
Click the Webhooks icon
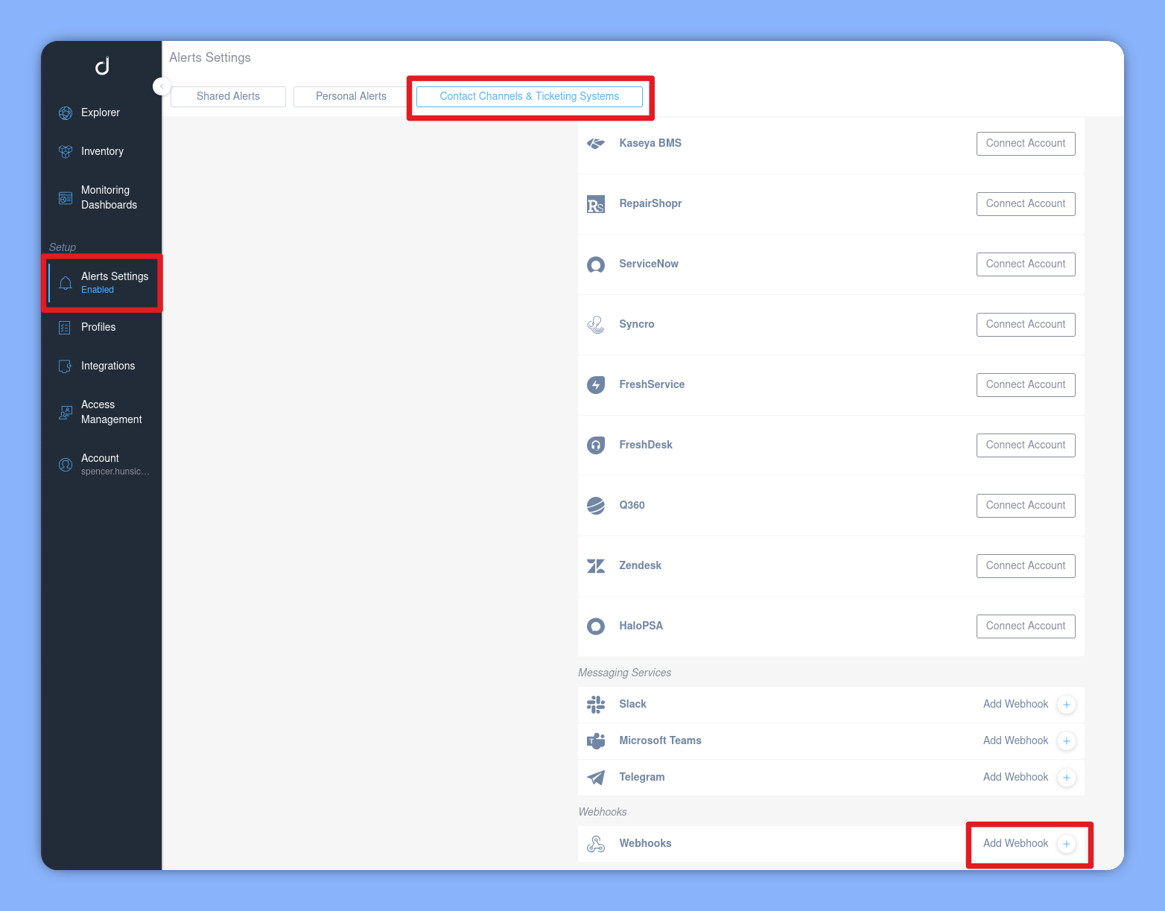[596, 844]
